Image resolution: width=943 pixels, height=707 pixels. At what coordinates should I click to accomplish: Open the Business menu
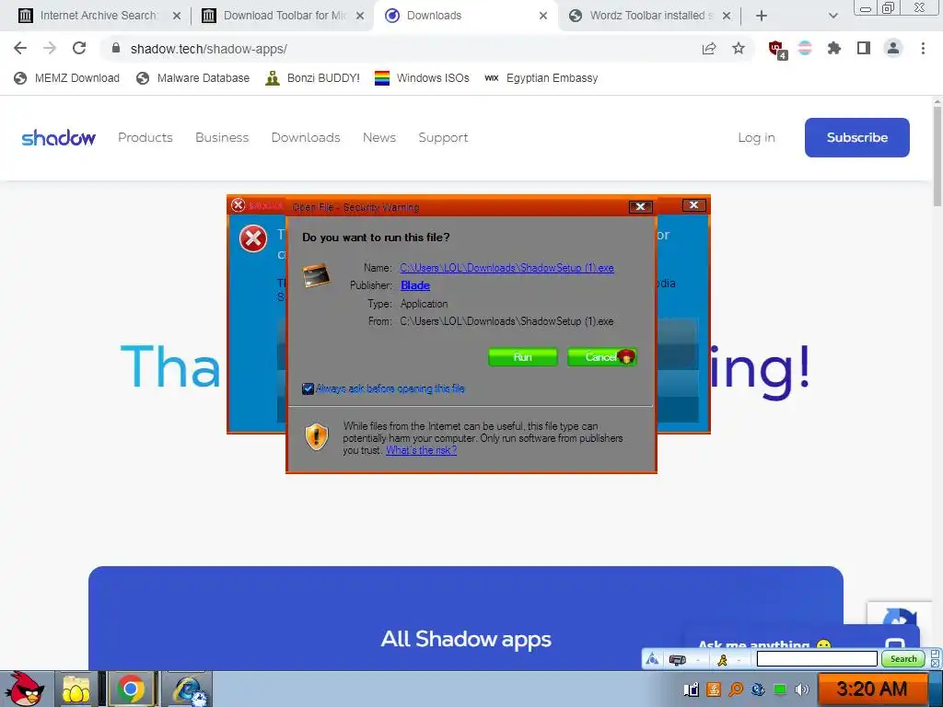(222, 138)
